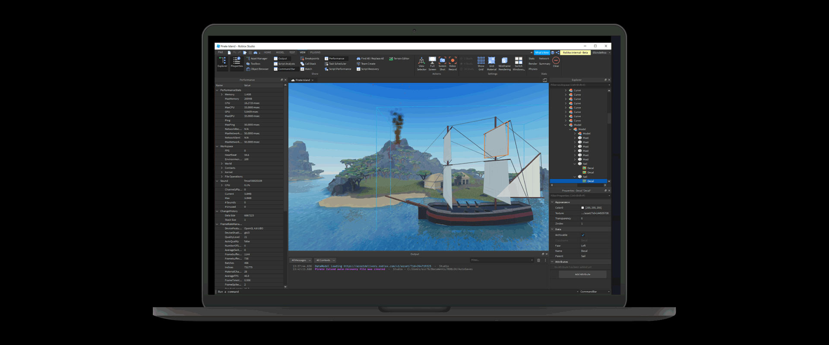Toggle the Archivable checkbox

583,235
